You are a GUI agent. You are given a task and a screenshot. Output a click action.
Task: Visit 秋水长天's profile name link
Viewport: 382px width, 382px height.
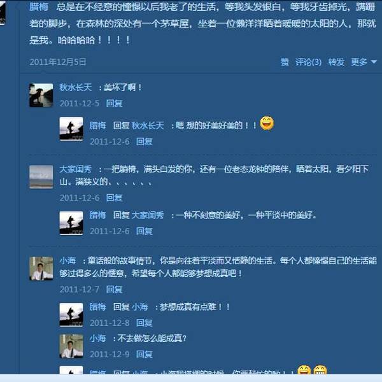76,87
